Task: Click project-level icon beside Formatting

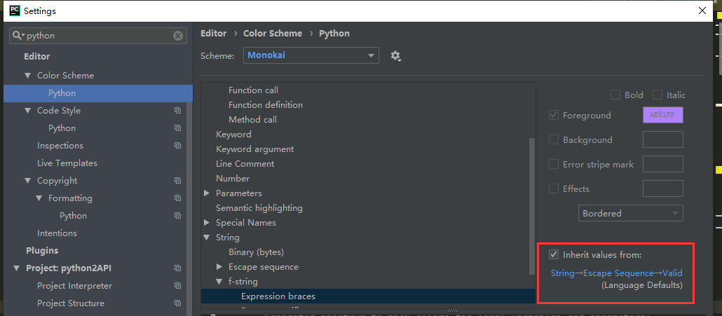Action: click(178, 198)
